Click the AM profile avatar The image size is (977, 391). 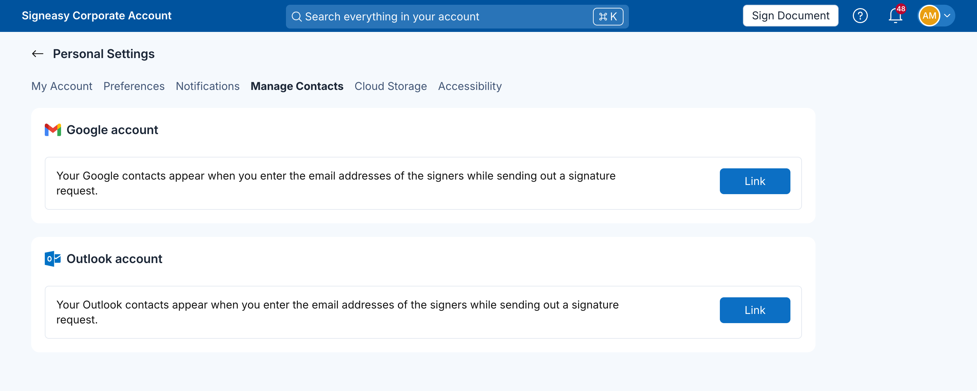pyautogui.click(x=929, y=16)
